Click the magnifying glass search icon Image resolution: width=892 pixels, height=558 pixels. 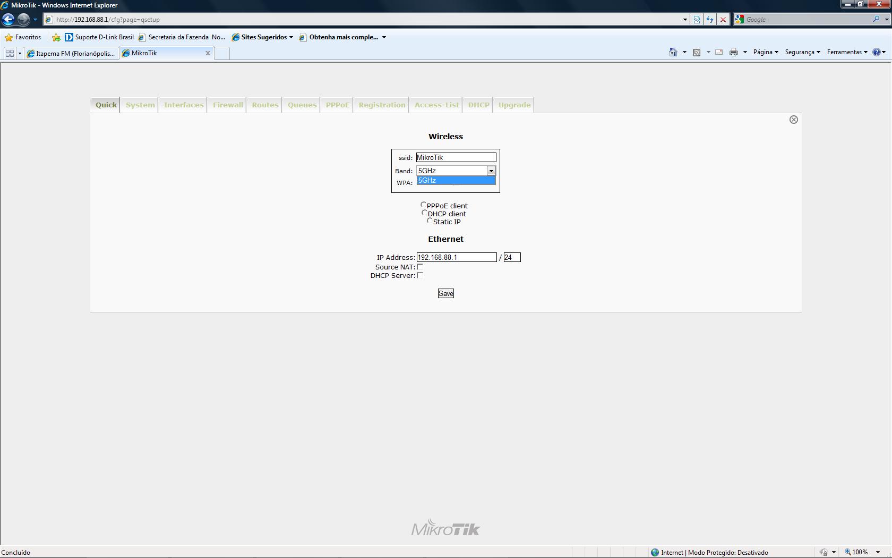(876, 20)
